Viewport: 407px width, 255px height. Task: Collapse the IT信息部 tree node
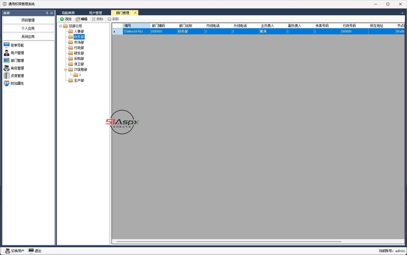pyautogui.click(x=66, y=70)
